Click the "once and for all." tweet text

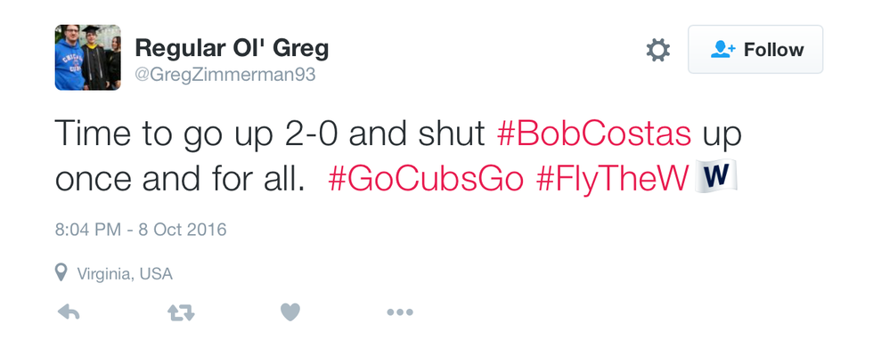[x=180, y=178]
